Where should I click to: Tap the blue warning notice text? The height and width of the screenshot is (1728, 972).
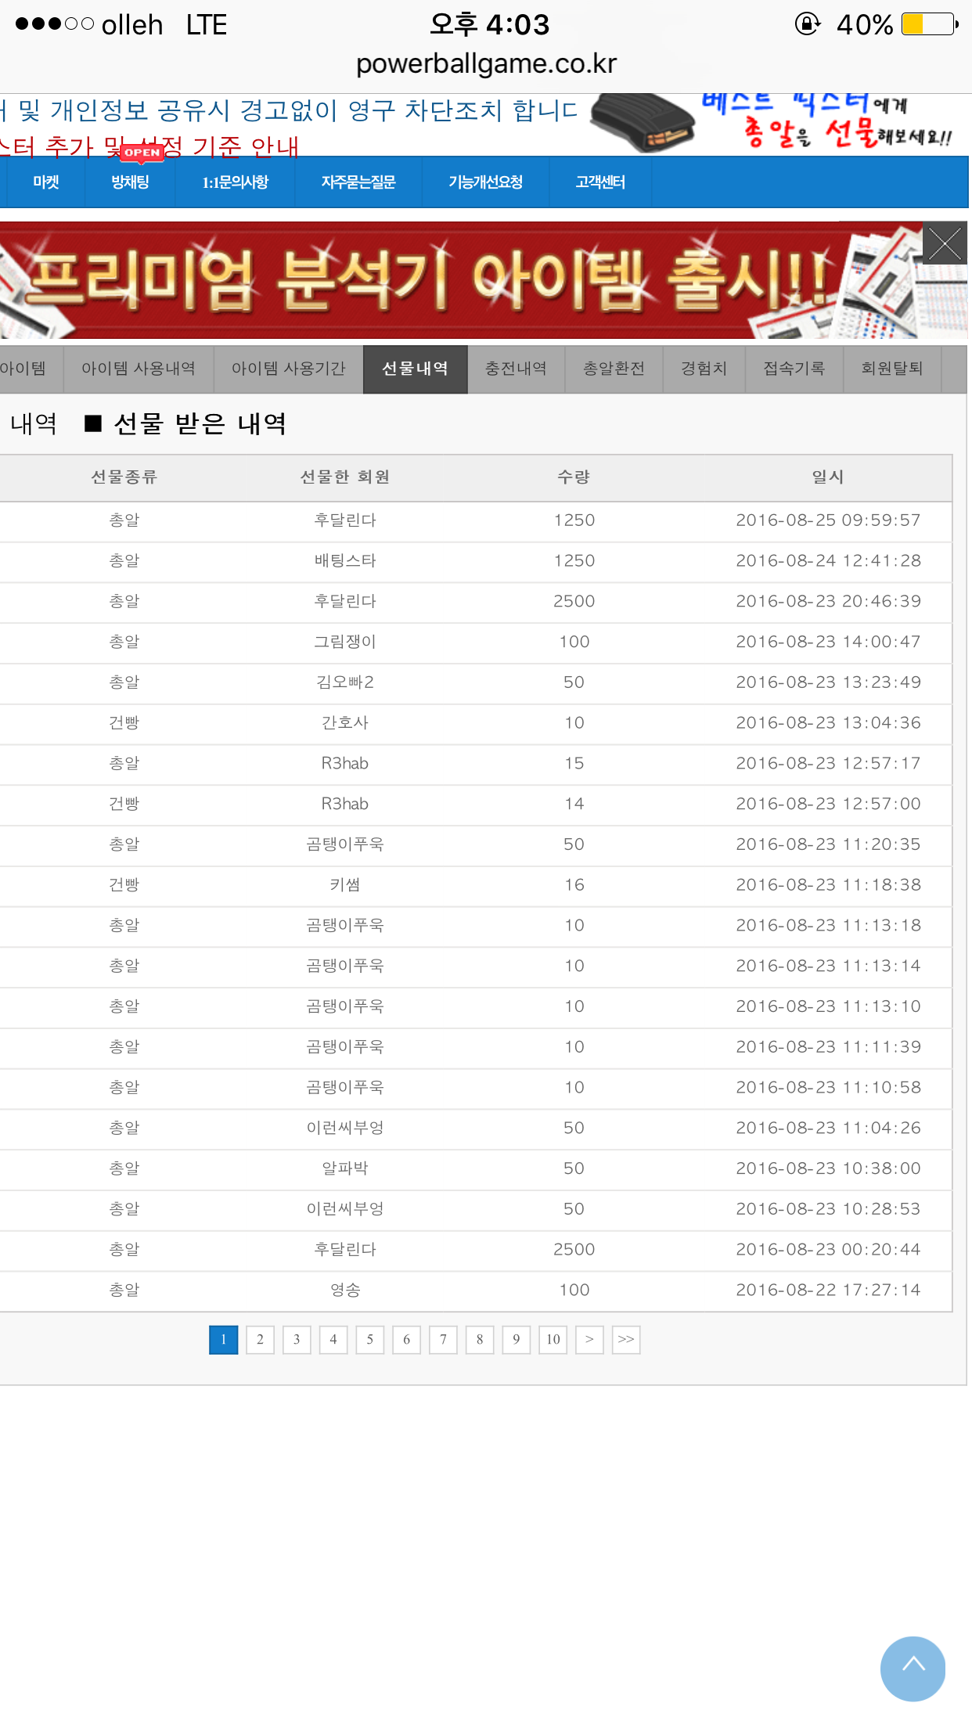click(x=290, y=110)
